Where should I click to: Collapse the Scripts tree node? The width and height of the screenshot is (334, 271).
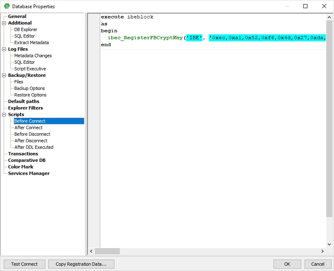[4, 114]
